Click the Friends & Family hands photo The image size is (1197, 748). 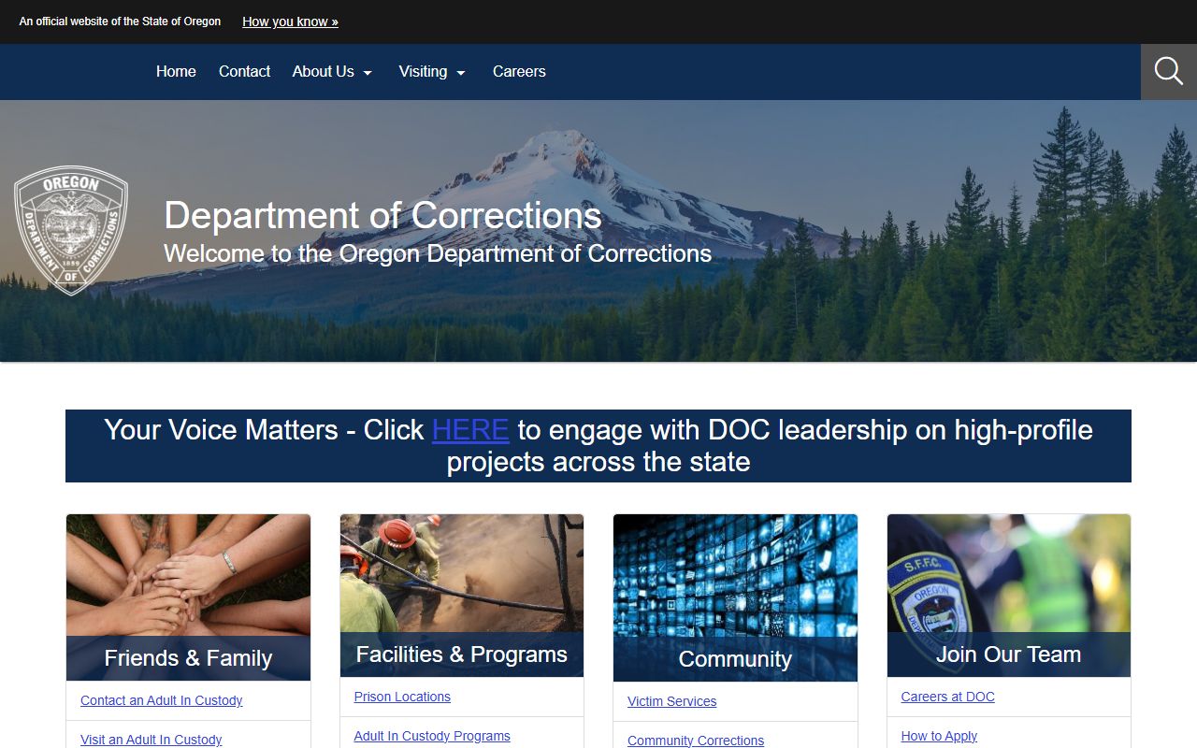point(188,575)
